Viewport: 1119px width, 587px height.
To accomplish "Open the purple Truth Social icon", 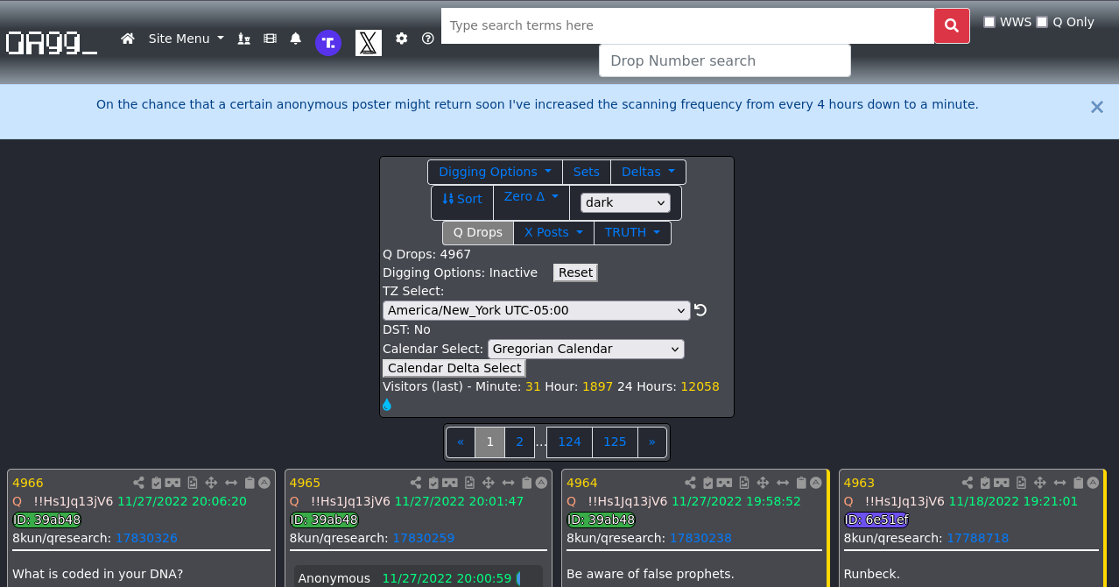I will 328,42.
